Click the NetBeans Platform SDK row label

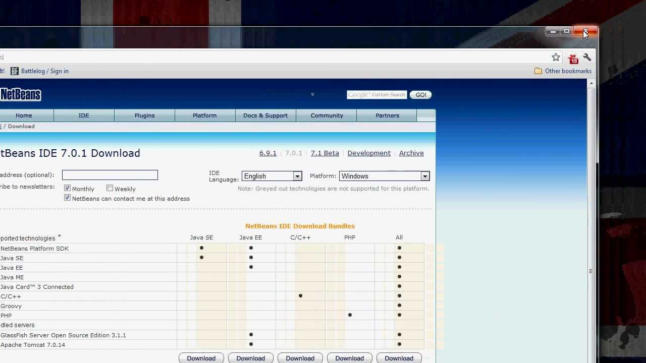pyautogui.click(x=34, y=249)
